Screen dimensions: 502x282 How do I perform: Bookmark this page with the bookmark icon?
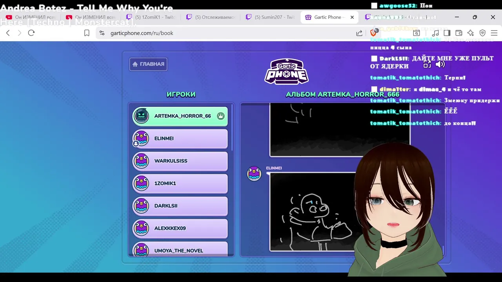[87, 33]
